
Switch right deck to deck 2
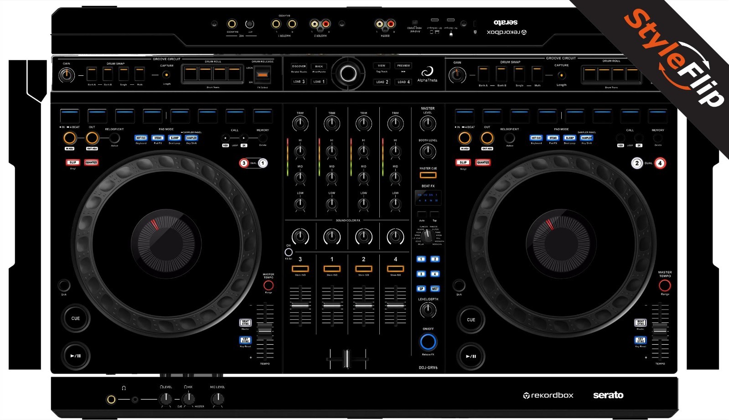[637, 163]
